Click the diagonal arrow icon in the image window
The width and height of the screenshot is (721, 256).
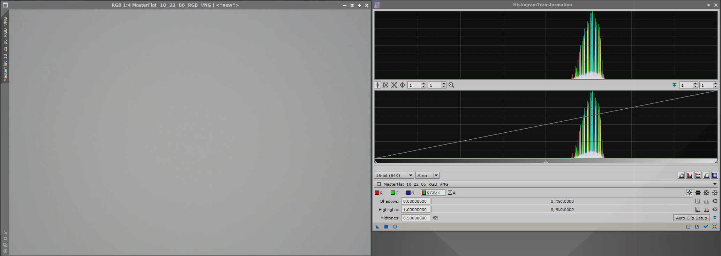click(5, 232)
